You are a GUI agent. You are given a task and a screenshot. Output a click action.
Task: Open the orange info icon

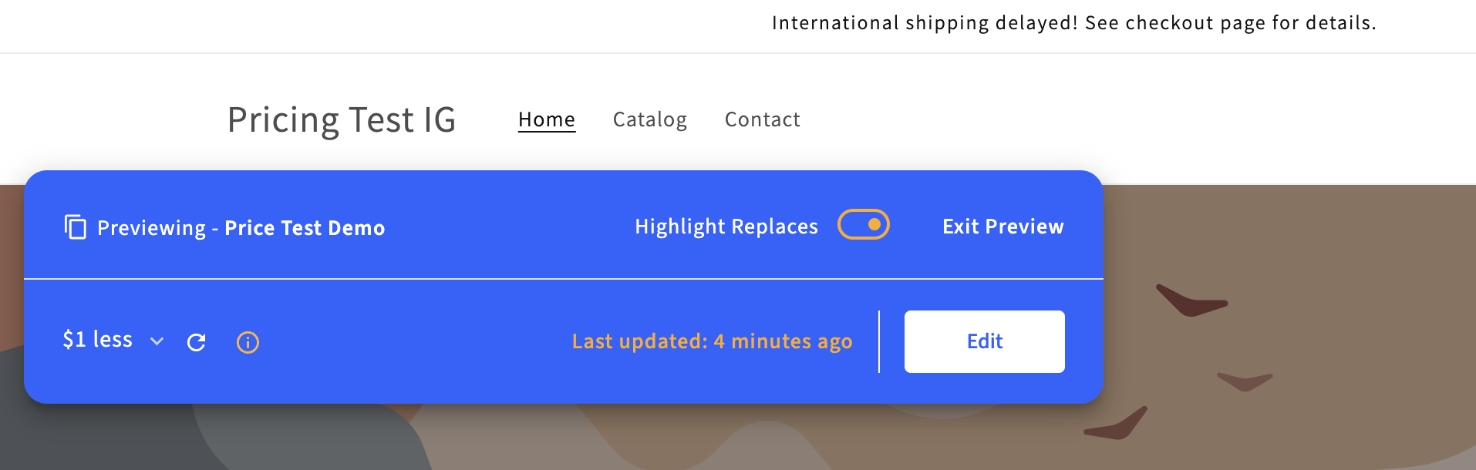[x=248, y=342]
